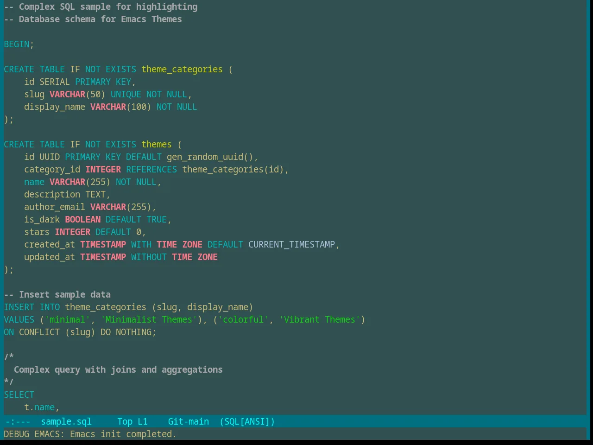Click INSERT keyword in INSERT INTO statement
This screenshot has height=445, width=593.
coord(19,307)
